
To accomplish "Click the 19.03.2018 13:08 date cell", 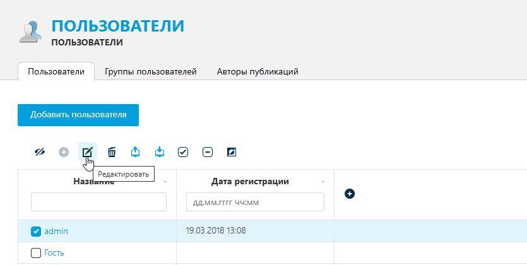I will click(x=216, y=231).
